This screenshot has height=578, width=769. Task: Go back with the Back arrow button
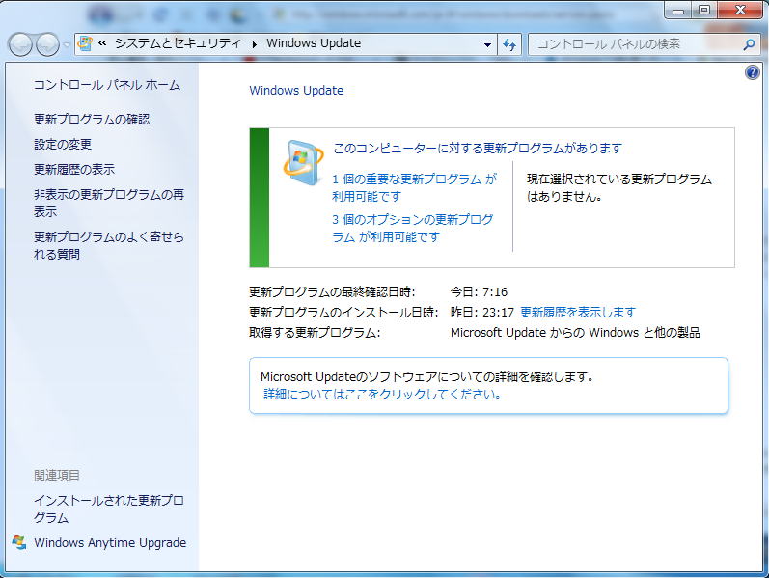click(20, 44)
